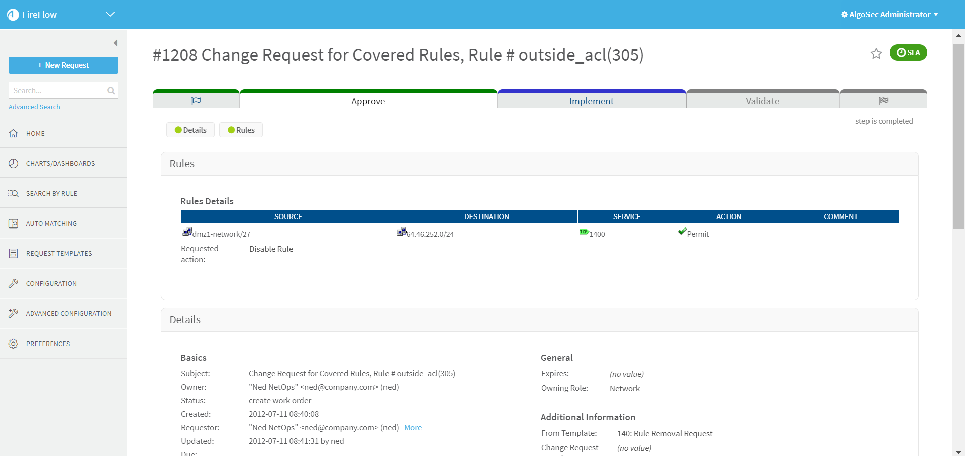This screenshot has width=965, height=456.
Task: Click the green SLA badge
Action: coord(908,53)
